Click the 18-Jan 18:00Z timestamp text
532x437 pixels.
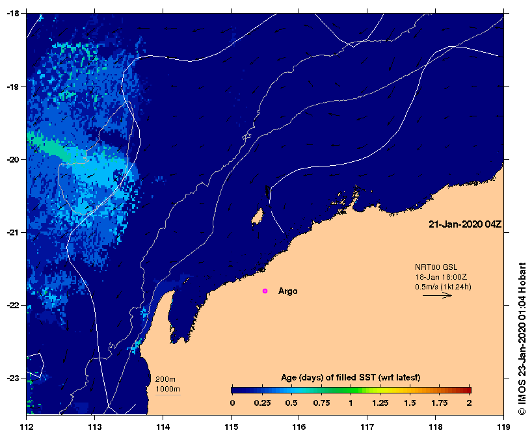[441, 277]
